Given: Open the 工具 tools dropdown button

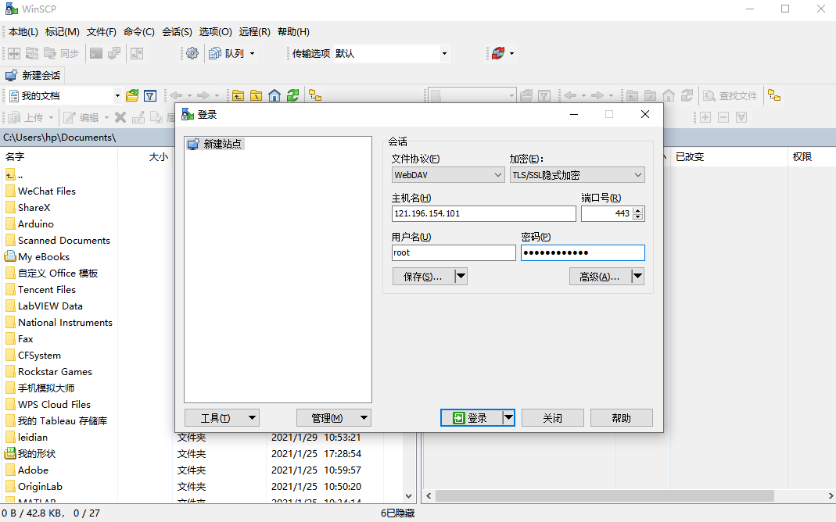Looking at the screenshot, I should (x=222, y=417).
